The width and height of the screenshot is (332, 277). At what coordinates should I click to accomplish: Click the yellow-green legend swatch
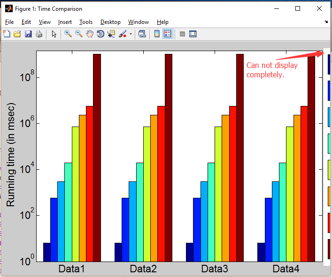pyautogui.click(x=329, y=170)
